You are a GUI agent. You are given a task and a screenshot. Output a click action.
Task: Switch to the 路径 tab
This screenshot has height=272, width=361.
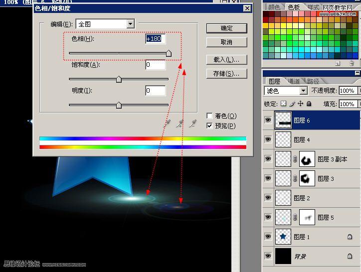(313, 81)
